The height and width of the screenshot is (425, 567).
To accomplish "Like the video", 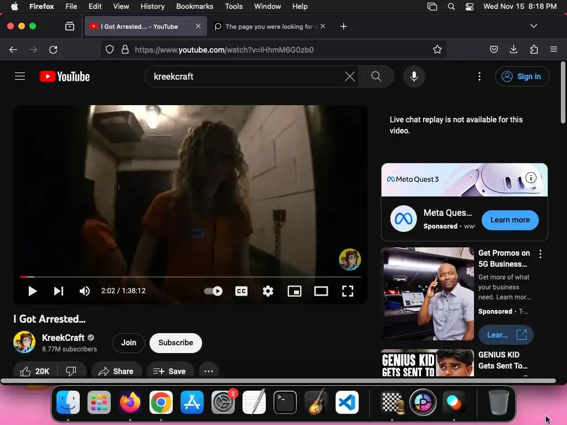I will pyautogui.click(x=35, y=371).
